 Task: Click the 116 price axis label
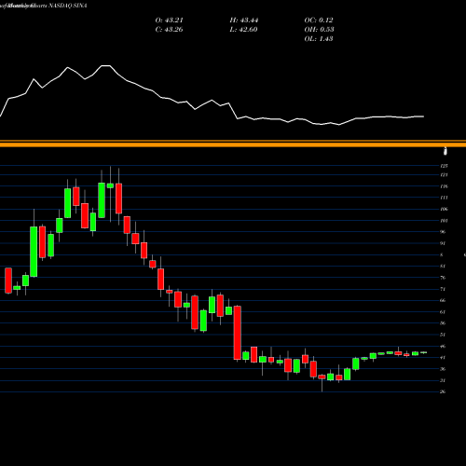pyautogui.click(x=444, y=186)
